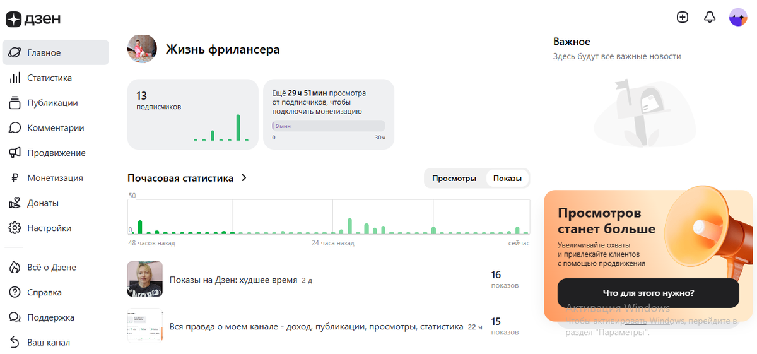
Task: Open Монетизация section
Action: pos(56,178)
